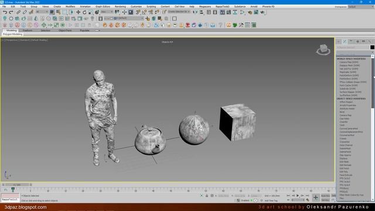The image size is (375, 211).
Task: Switch to the Modify command panel tab
Action: 345,42
